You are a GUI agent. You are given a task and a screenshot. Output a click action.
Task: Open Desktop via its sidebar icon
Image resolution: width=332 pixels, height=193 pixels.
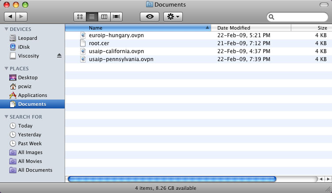tap(13, 77)
